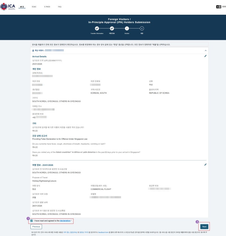Switch language using the translate icon

tap(218, 7)
